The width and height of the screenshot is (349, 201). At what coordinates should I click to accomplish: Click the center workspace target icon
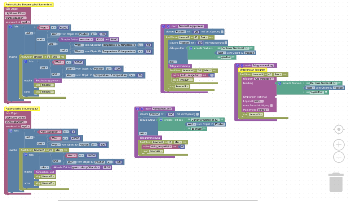(x=339, y=129)
